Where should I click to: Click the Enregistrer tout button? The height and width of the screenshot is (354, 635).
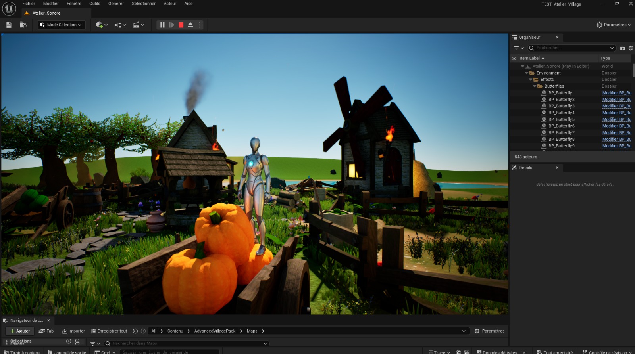pos(109,331)
